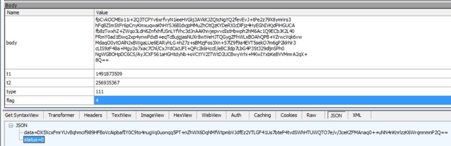451x146 pixels.
Task: Open the XML tab
Action: [x=357, y=115]
